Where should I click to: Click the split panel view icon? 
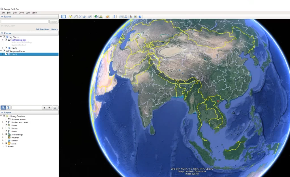click(x=8, y=108)
